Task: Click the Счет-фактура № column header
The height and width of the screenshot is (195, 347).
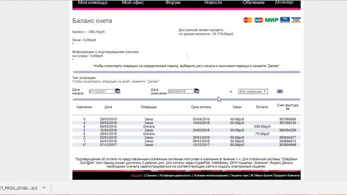Action: (x=287, y=107)
